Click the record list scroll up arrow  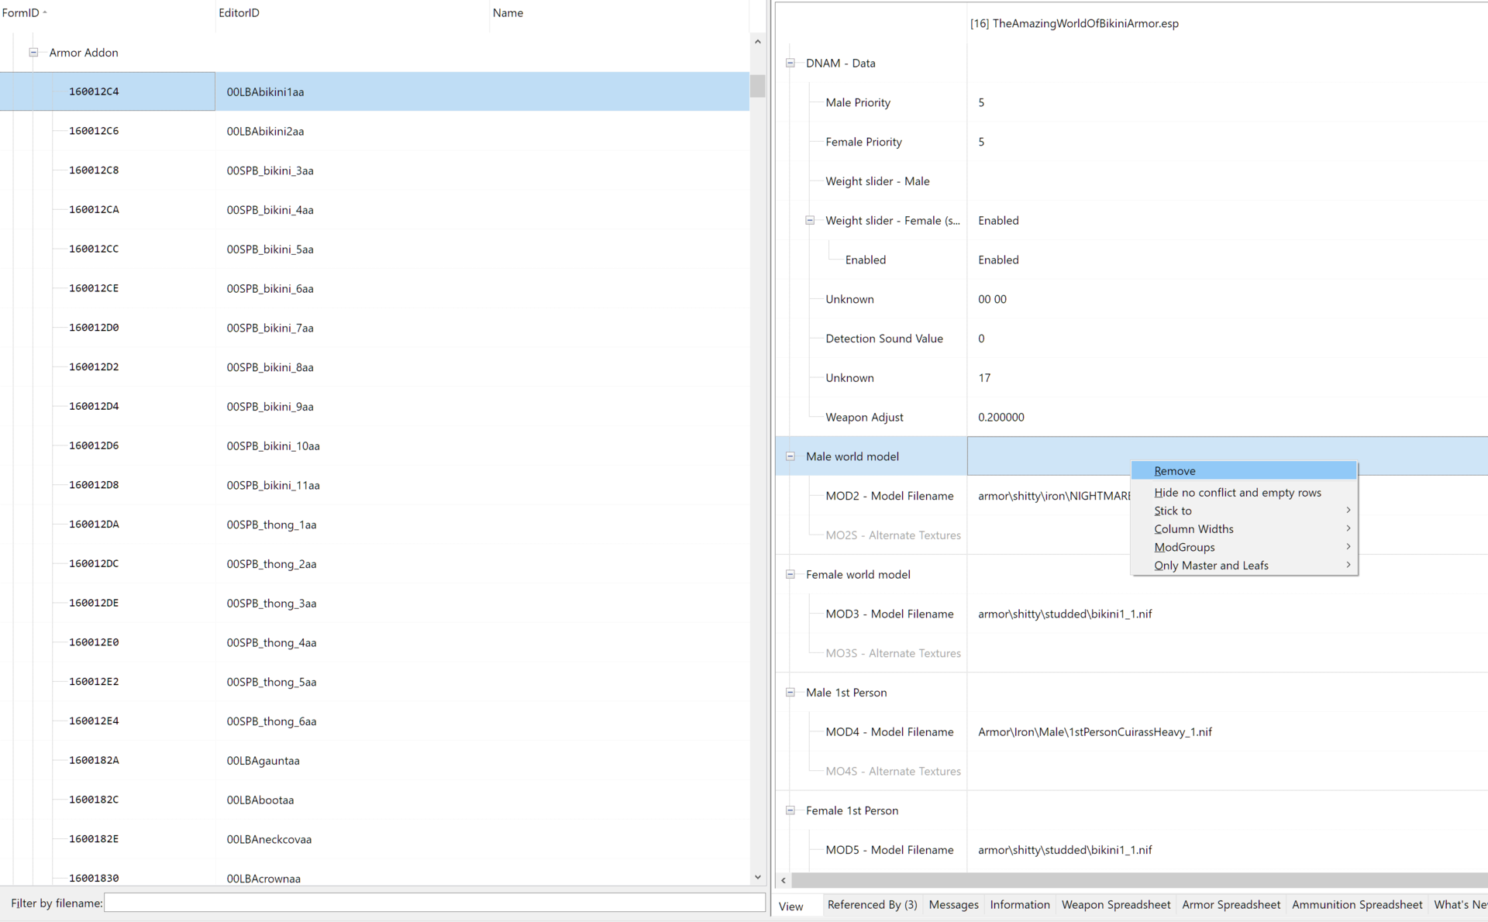click(757, 42)
